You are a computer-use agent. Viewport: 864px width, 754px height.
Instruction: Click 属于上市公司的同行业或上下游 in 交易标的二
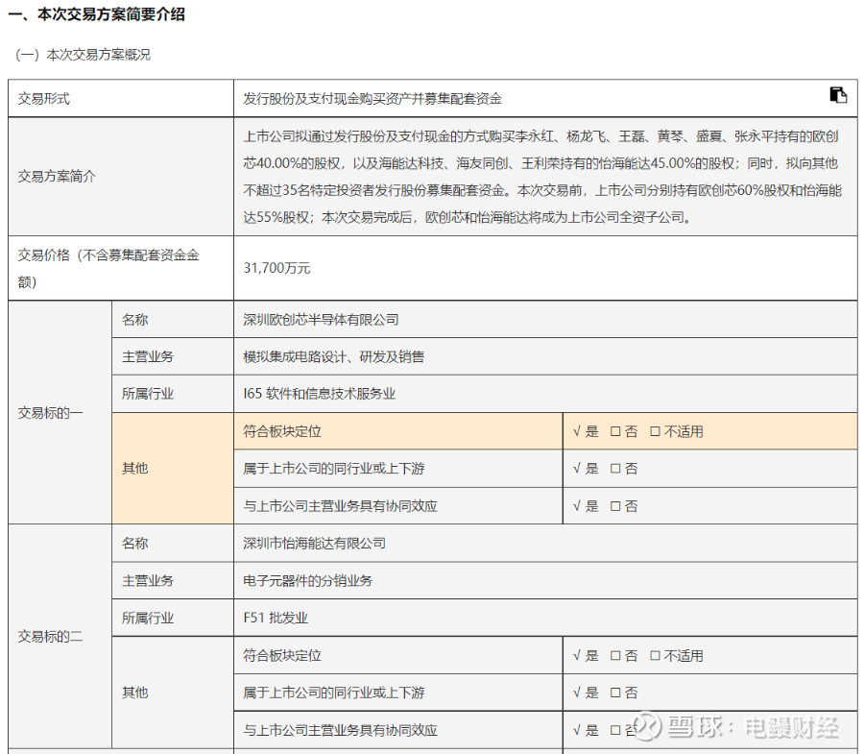[398, 693]
